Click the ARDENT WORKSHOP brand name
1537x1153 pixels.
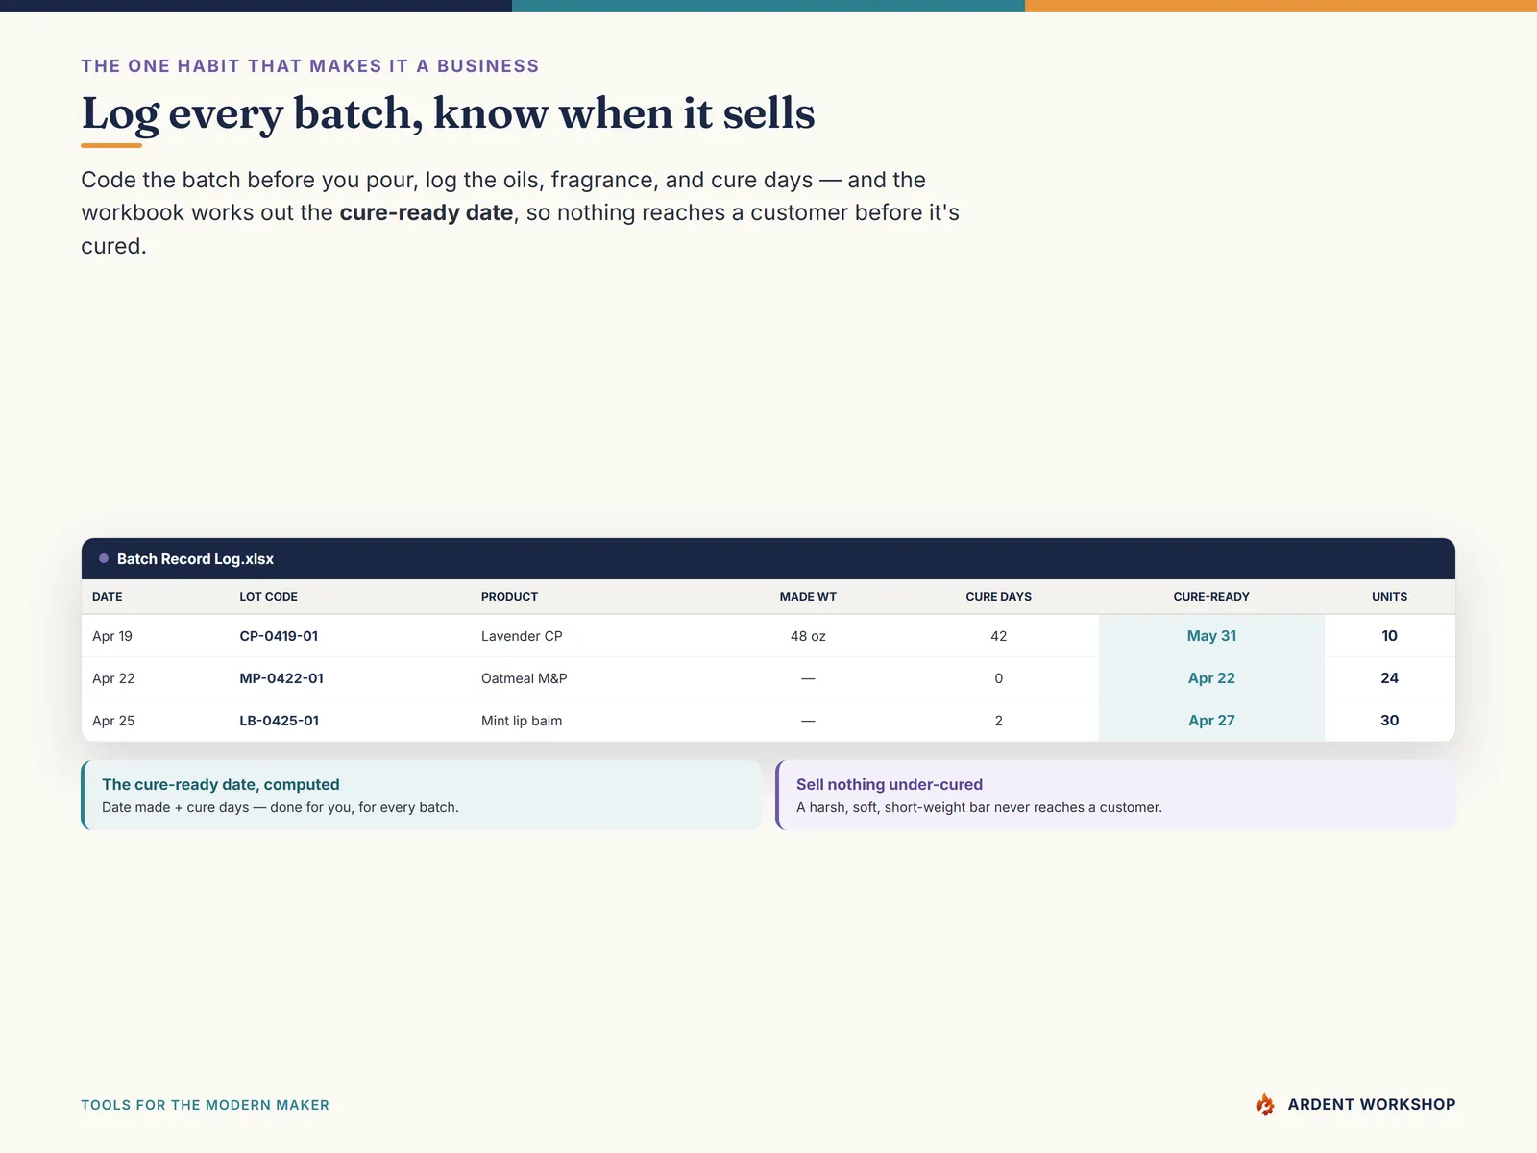(x=1372, y=1104)
